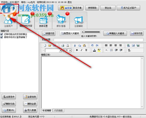The width and height of the screenshot is (146, 118).
Task: Click the keyword density slider handle
Action: pos(84,32)
